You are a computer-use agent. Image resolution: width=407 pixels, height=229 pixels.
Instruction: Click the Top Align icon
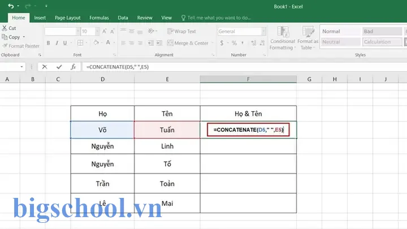click(x=123, y=31)
